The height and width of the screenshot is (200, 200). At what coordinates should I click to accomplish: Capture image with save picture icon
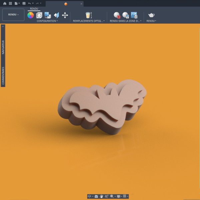[134, 15]
